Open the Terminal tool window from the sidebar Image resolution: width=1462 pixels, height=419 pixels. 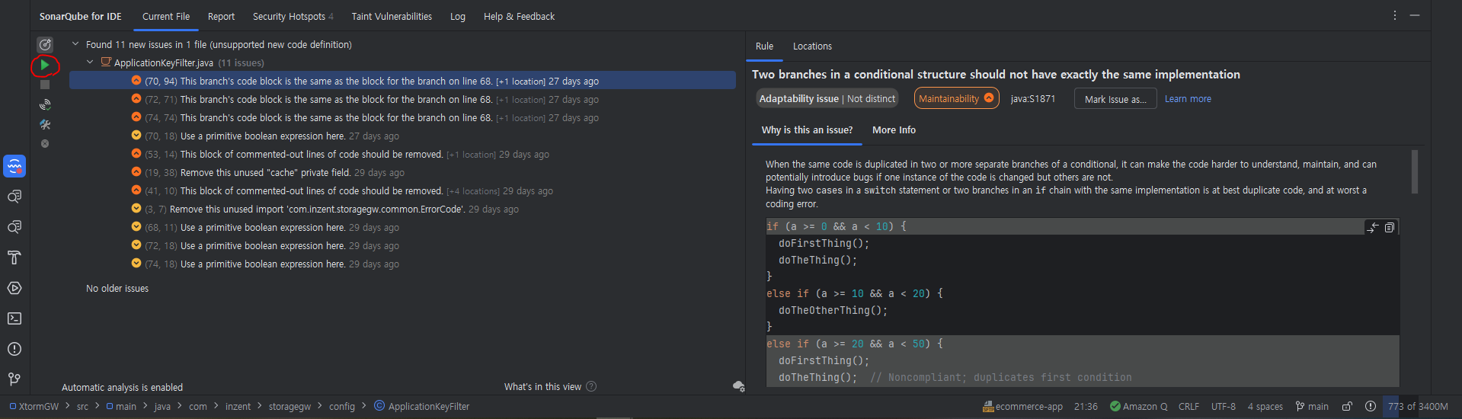pos(14,318)
